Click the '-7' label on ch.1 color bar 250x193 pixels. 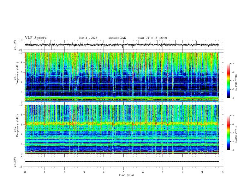pyautogui.click(x=233, y=98)
